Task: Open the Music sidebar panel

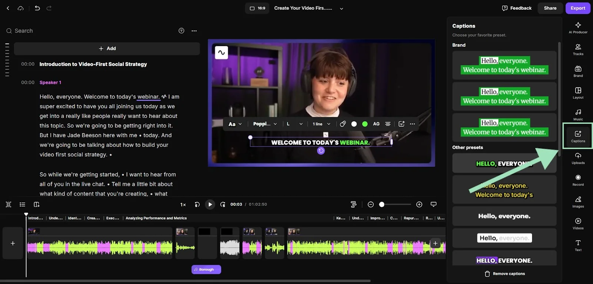Action: click(578, 115)
